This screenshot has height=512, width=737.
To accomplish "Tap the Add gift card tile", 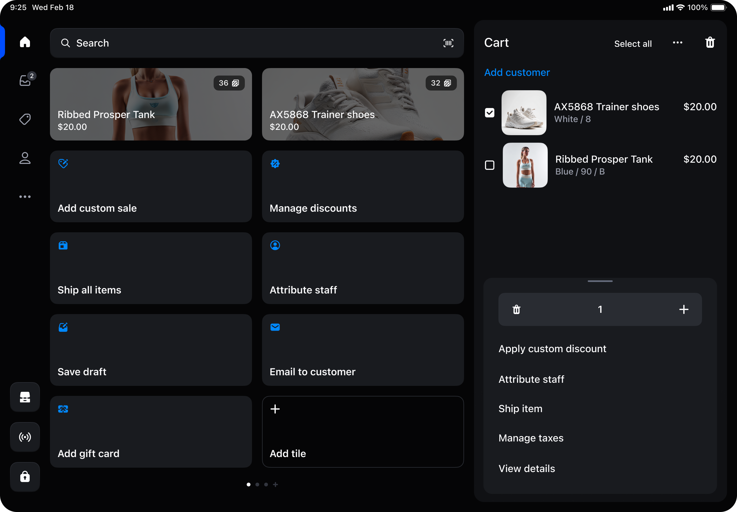I will tap(151, 432).
